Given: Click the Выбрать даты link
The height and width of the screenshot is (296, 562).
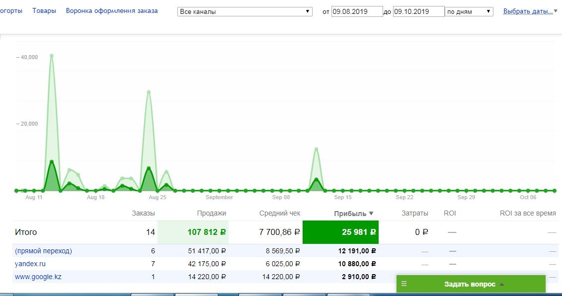Looking at the screenshot, I should point(528,11).
